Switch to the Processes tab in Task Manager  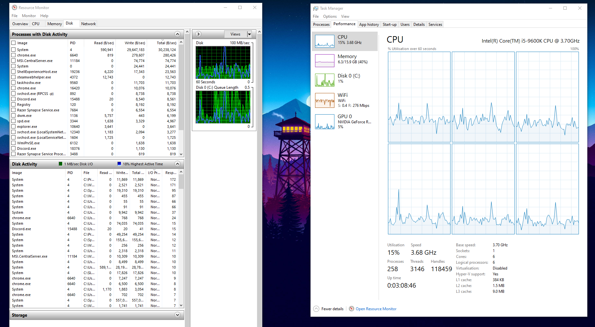tap(321, 25)
